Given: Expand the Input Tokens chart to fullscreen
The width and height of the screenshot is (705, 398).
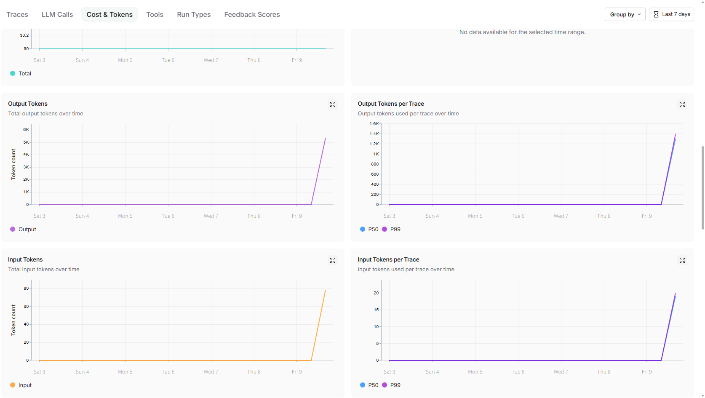Looking at the screenshot, I should tap(333, 260).
